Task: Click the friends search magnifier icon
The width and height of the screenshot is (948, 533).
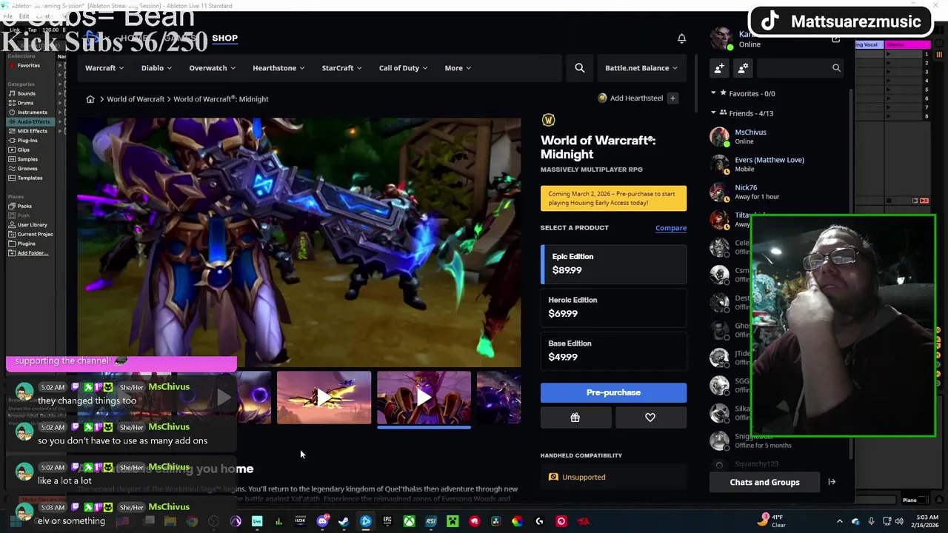Action: click(836, 68)
